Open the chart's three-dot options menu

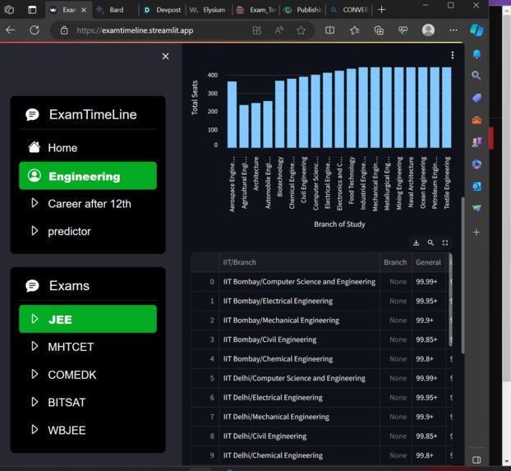click(453, 55)
